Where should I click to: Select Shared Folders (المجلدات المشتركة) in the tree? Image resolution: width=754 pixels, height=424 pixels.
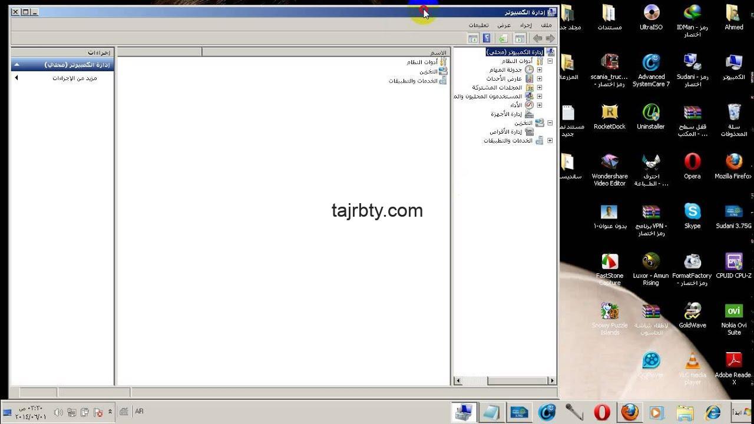[x=497, y=87]
